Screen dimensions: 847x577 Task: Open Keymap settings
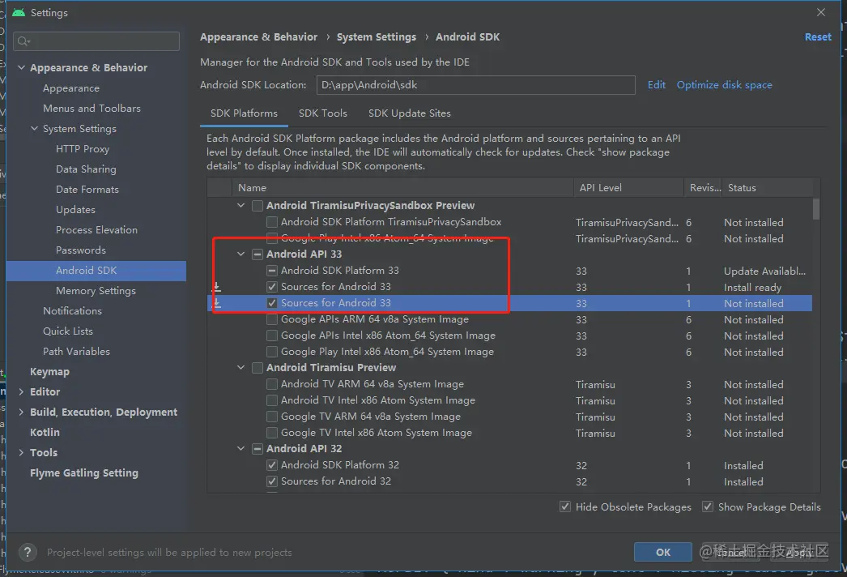click(x=49, y=372)
